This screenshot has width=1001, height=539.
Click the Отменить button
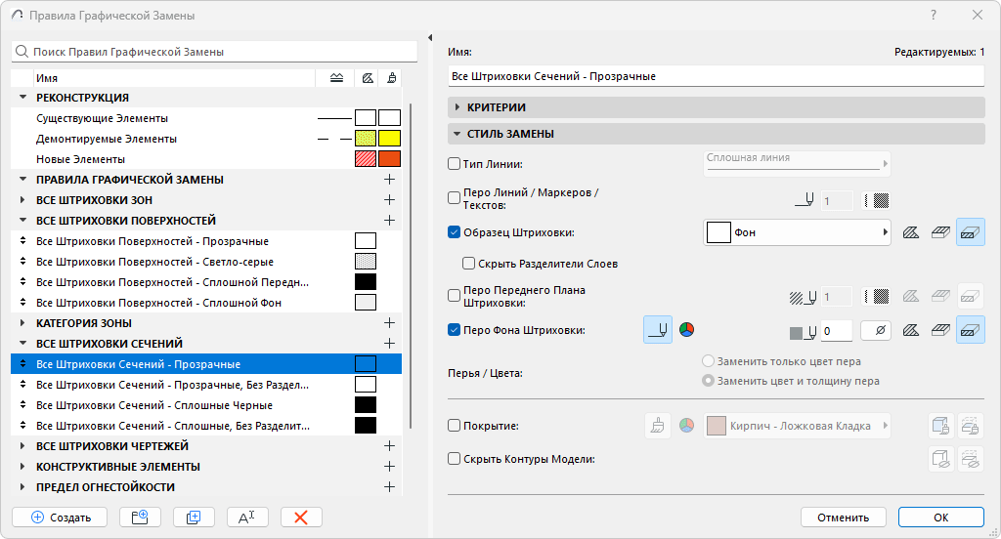point(843,518)
